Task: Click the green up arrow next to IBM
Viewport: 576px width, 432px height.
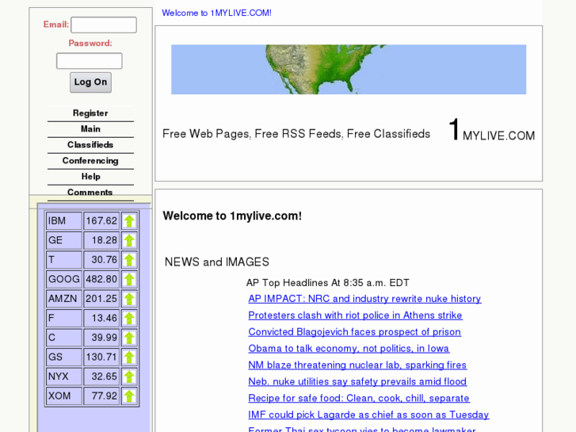Action: coord(129,221)
